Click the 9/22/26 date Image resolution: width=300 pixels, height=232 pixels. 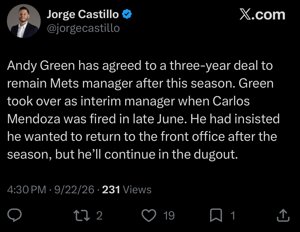74,190
